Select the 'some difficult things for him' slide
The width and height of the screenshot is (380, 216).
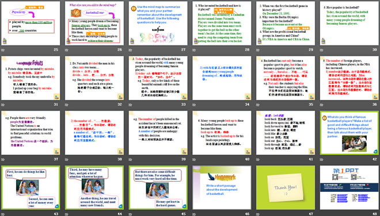pyautogui.click(x=158, y=187)
